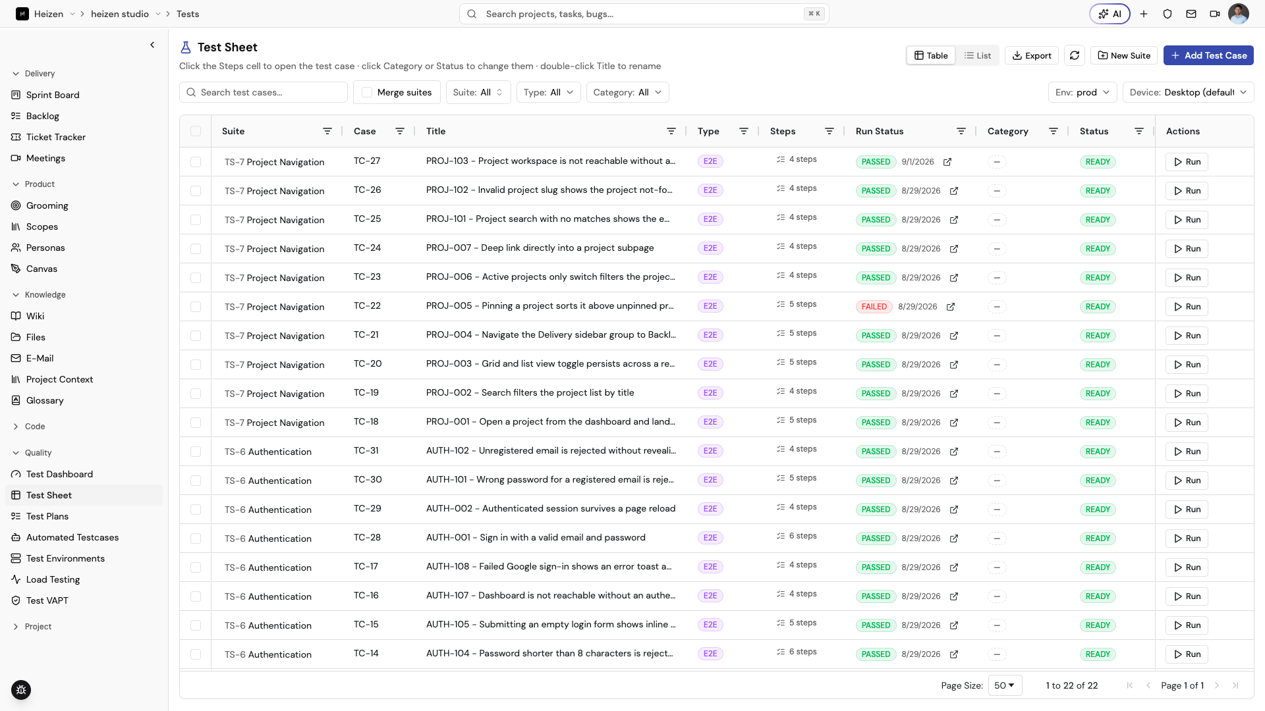Open the shield icon in top bar

(1167, 14)
